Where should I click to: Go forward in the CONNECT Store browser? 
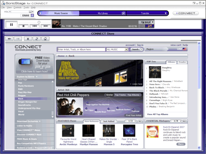click(18, 39)
